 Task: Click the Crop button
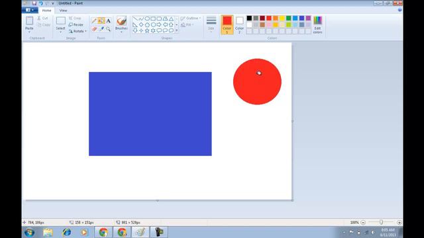[x=75, y=18]
